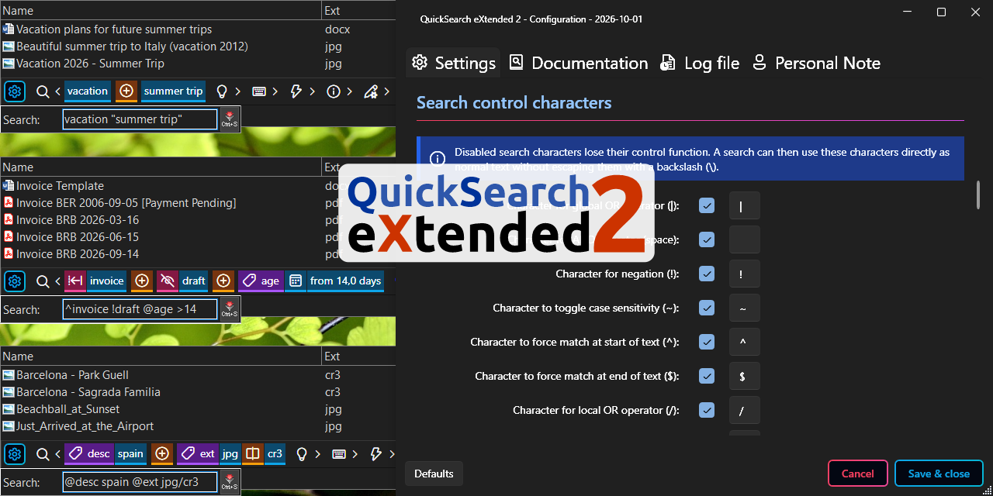Image resolution: width=993 pixels, height=496 pixels.
Task: Collapse left chevron before vacation chip
Action: tap(57, 91)
